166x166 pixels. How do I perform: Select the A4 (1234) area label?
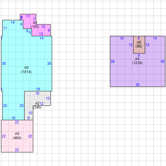click(x=137, y=61)
